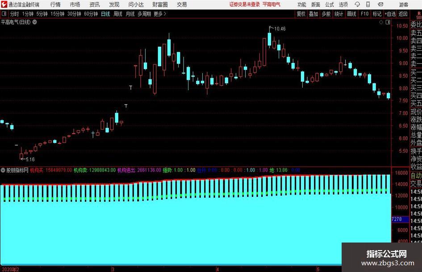Open the 资讯 menu
Screen dimensions: 422x272
[x=95, y=4]
